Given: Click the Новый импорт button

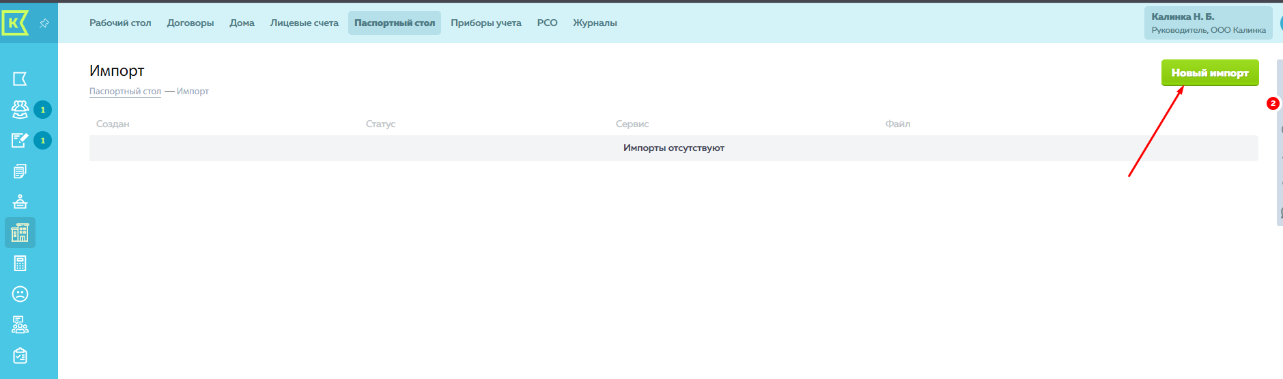Looking at the screenshot, I should pyautogui.click(x=1209, y=72).
